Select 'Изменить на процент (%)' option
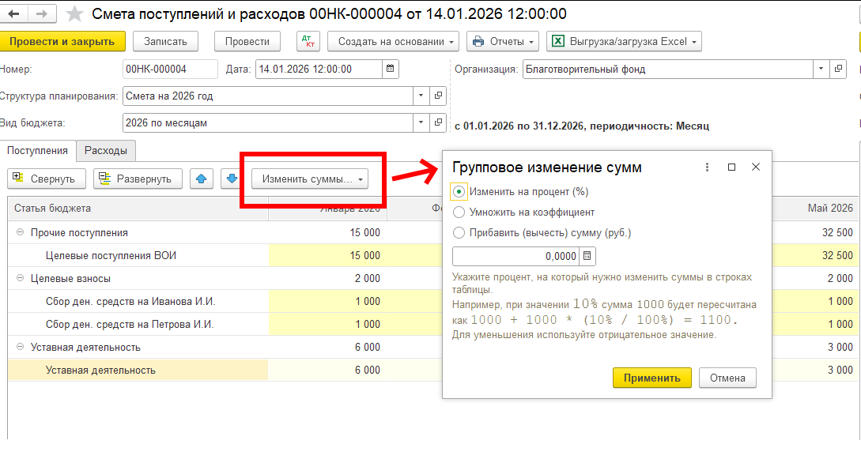Image resolution: width=861 pixels, height=474 pixels. 459,191
